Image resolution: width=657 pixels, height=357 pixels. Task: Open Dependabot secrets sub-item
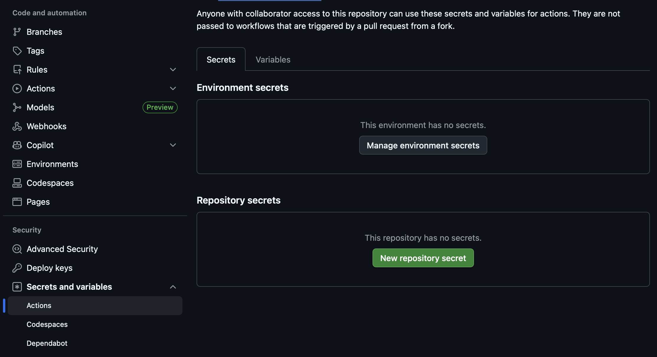pos(47,343)
